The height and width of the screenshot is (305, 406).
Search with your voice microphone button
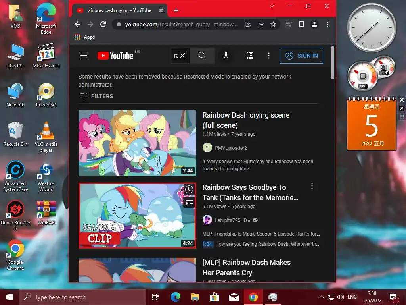(226, 56)
